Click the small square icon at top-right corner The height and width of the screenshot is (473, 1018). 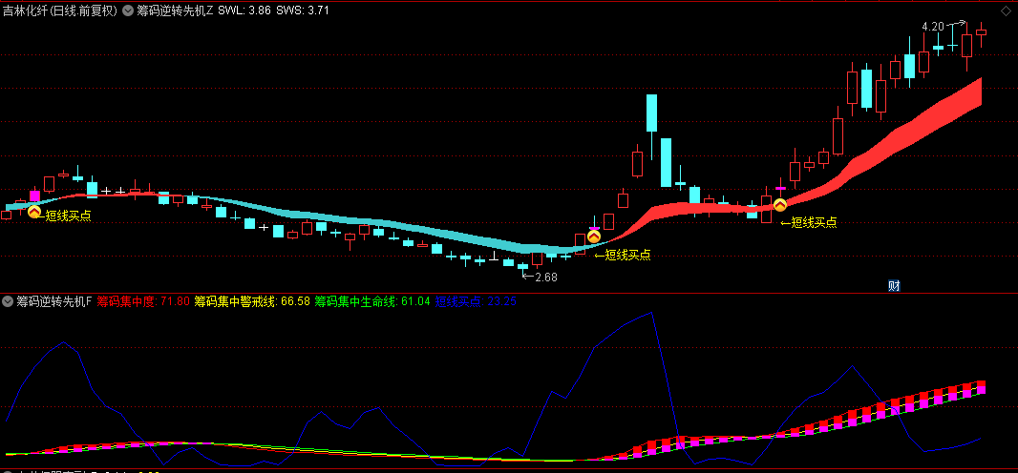(x=1008, y=11)
